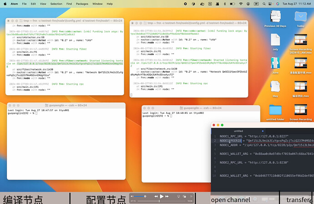Open the File menu
This screenshot has width=314, height=204.
24,4
